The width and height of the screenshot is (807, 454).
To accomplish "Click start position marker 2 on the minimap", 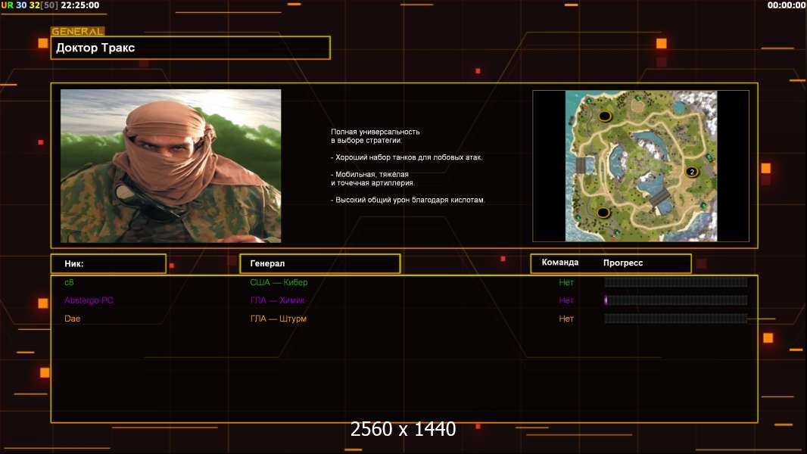I will click(691, 172).
